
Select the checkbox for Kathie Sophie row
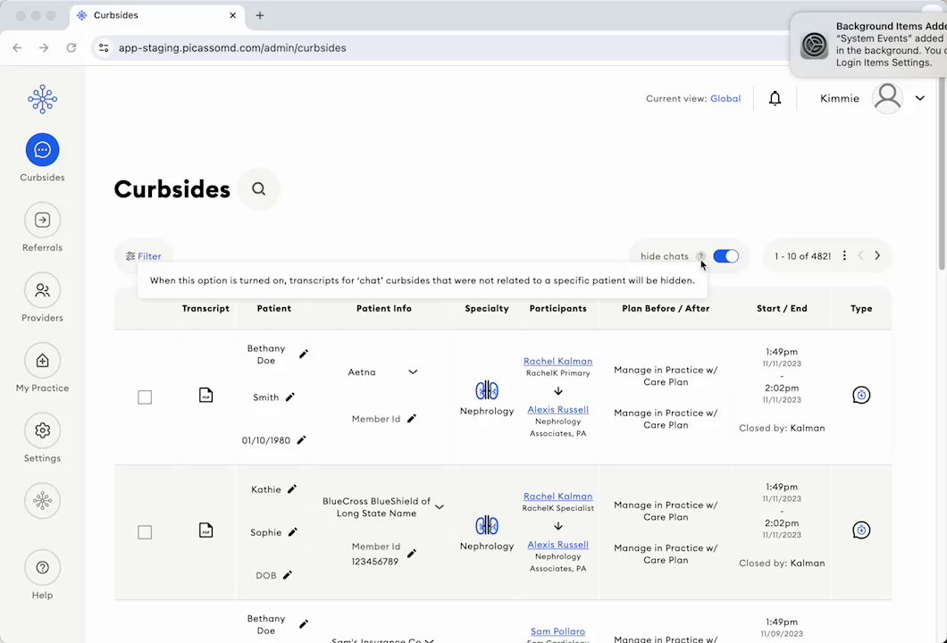click(x=145, y=532)
